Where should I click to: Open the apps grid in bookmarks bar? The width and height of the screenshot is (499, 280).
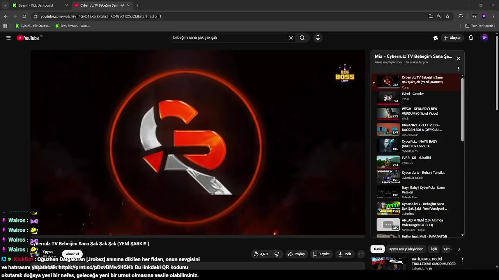(x=5, y=26)
